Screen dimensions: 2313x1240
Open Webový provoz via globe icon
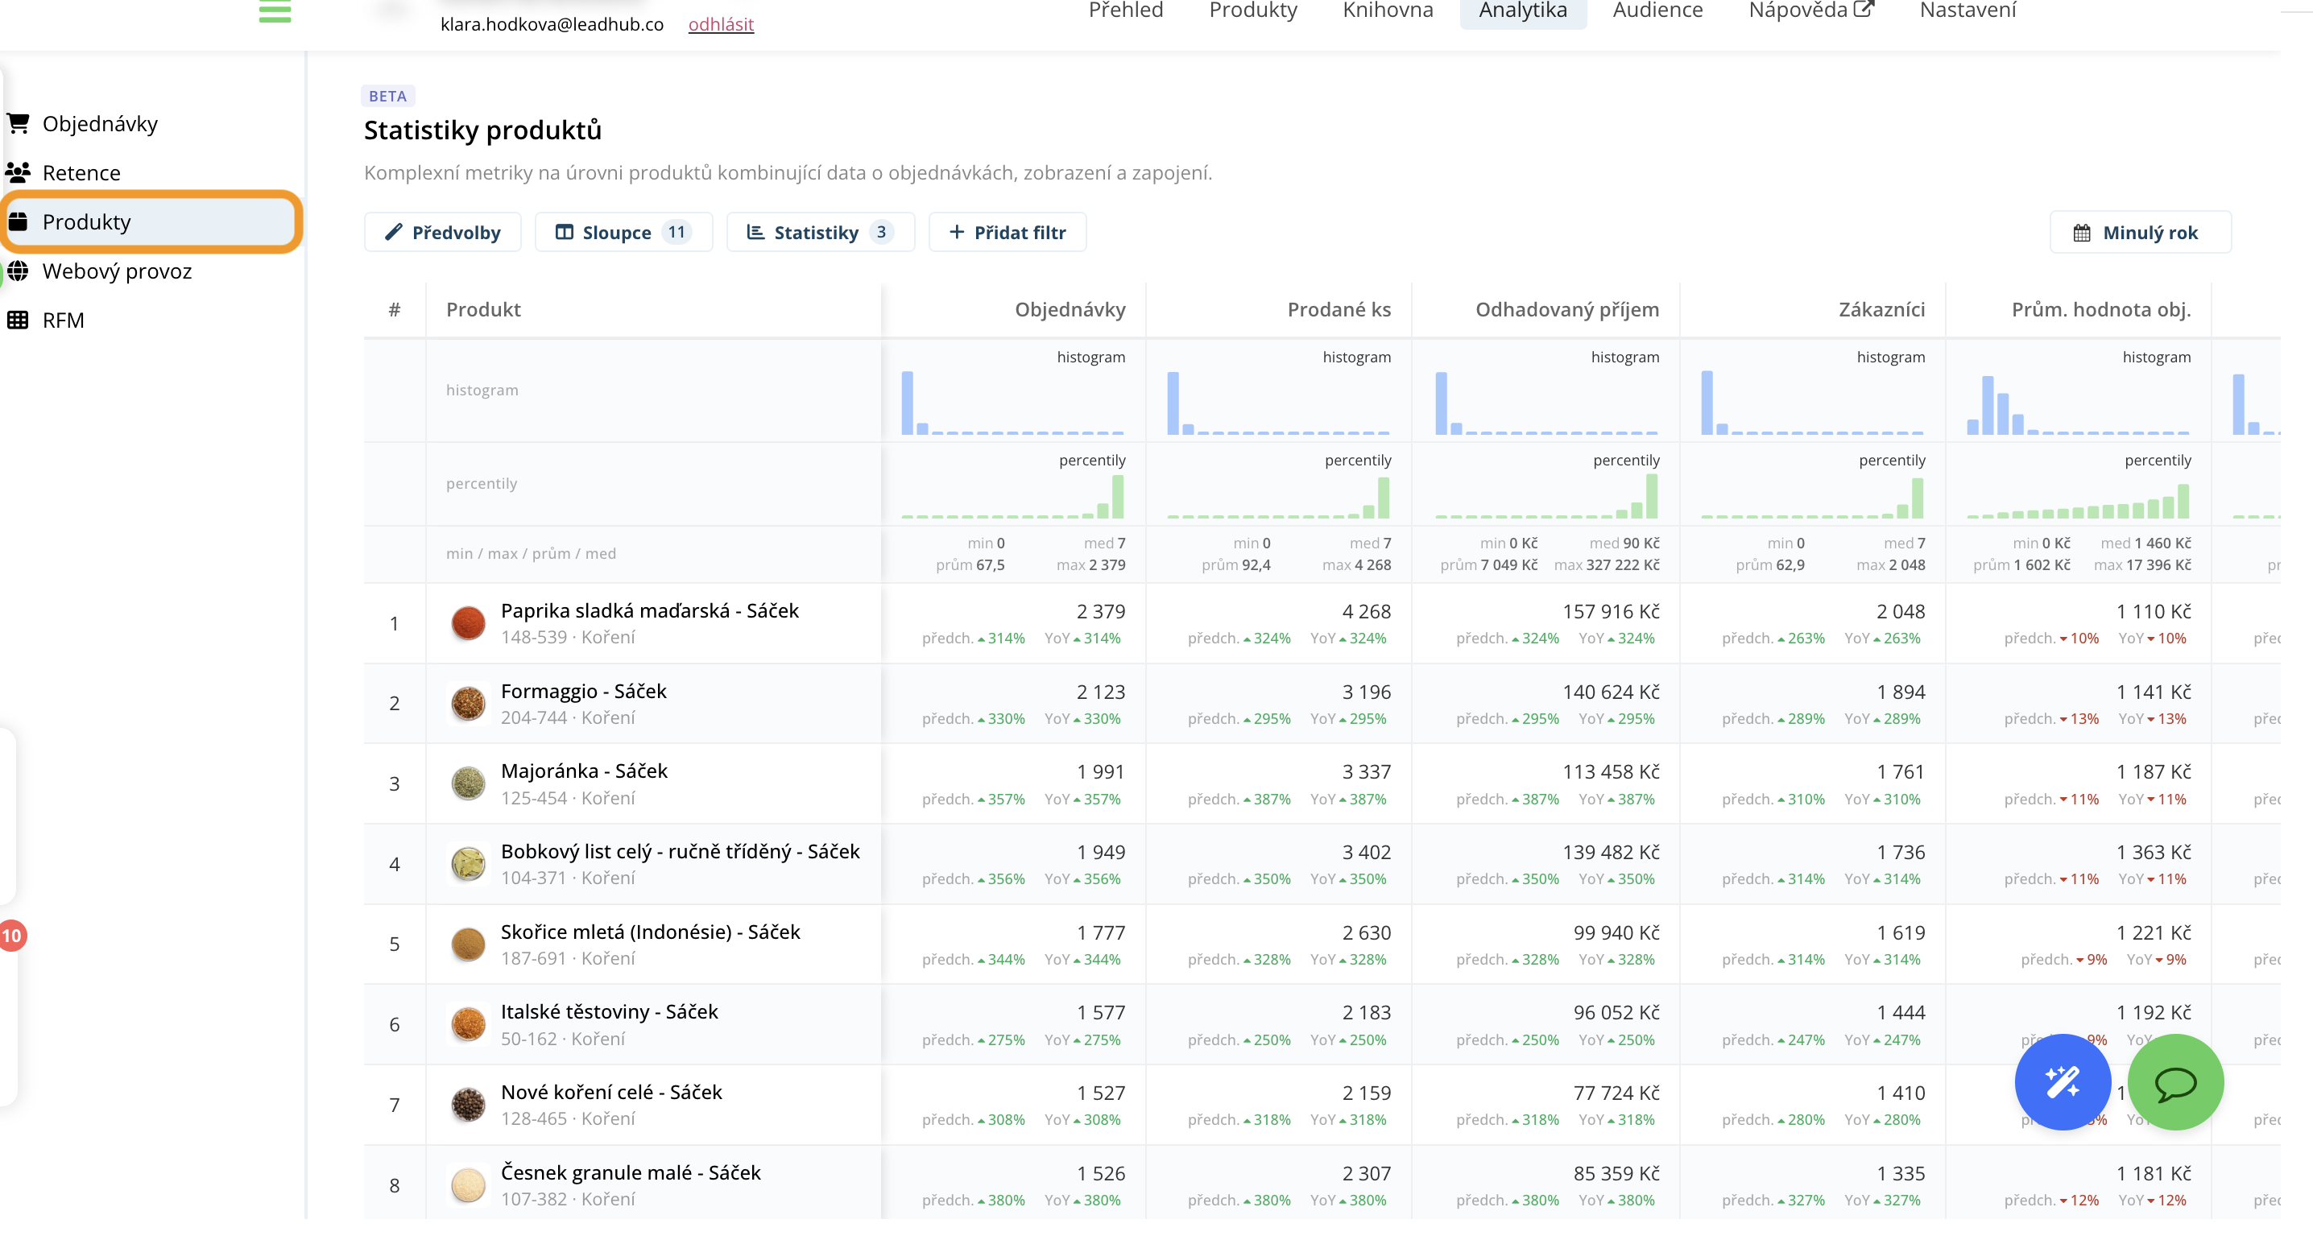(x=18, y=271)
